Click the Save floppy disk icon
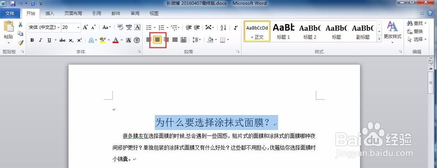Viewport: 437px width, 168px height. (x=13, y=3)
